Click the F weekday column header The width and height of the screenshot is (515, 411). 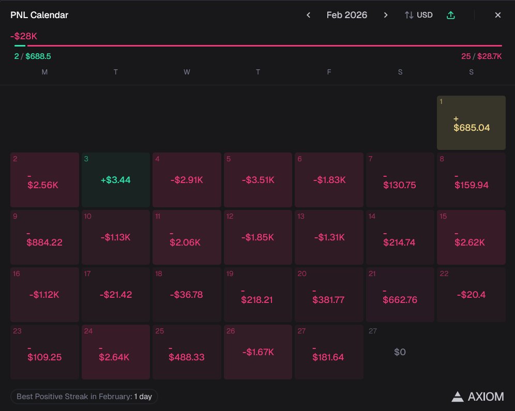point(329,72)
